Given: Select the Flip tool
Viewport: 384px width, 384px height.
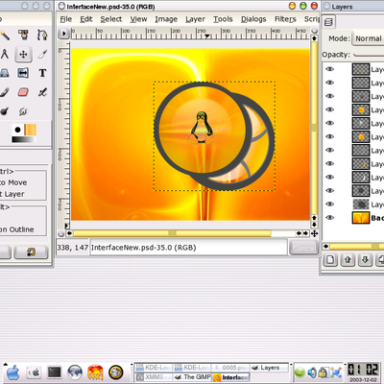Looking at the screenshot, I should click(23, 73).
